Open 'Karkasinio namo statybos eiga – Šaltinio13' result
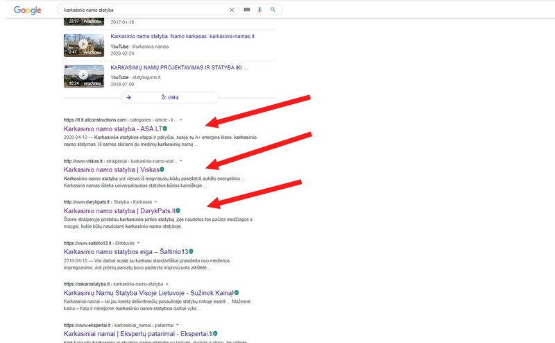Viewport: 555px width, 343px height. [126, 252]
